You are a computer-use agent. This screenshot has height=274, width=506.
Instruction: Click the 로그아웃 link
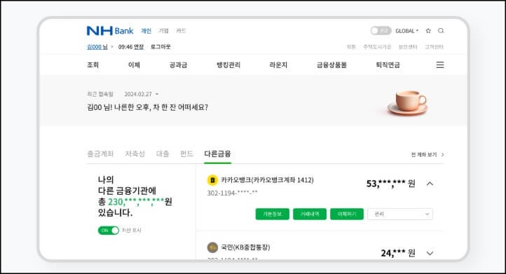(x=160, y=47)
